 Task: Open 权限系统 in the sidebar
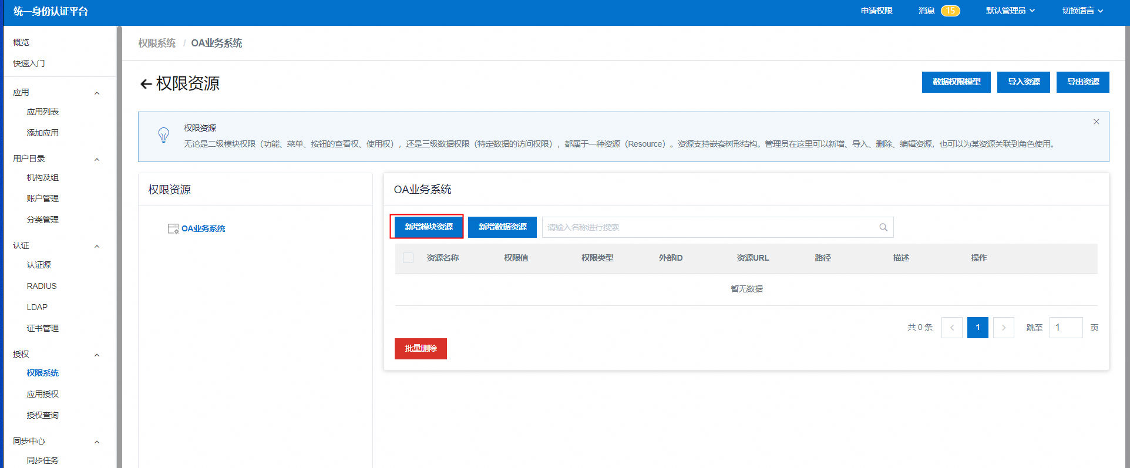[42, 373]
